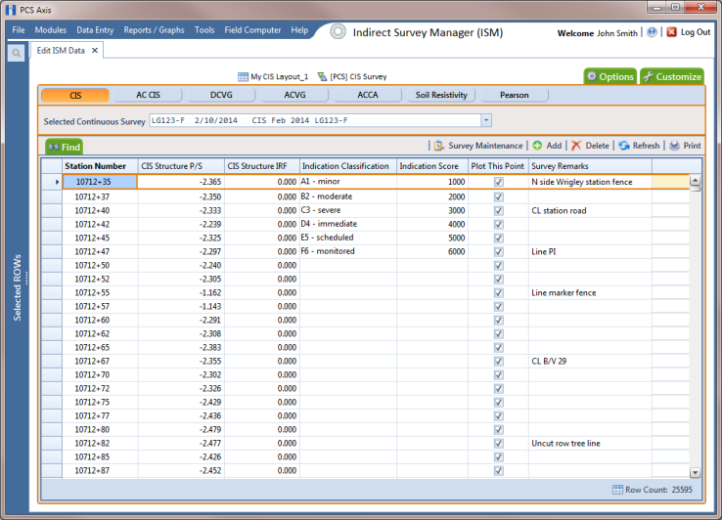
Task: Sort by Indication Score column header
Action: [x=431, y=166]
